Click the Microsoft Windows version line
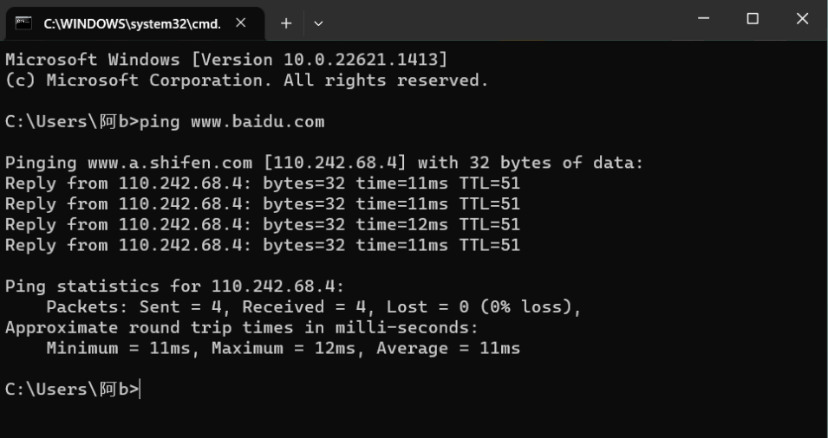This screenshot has width=828, height=438. pyautogui.click(x=225, y=61)
